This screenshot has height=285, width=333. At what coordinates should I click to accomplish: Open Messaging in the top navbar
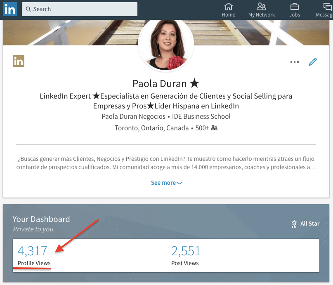click(324, 10)
